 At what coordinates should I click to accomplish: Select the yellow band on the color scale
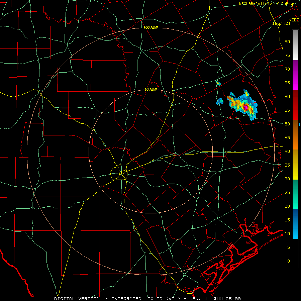[x=295, y=165]
